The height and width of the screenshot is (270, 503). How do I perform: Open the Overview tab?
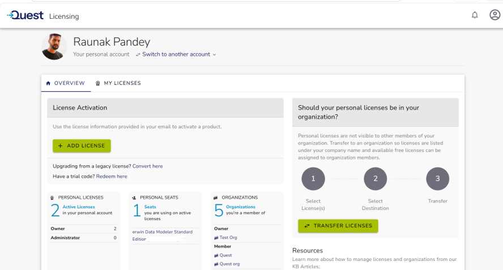click(66, 83)
